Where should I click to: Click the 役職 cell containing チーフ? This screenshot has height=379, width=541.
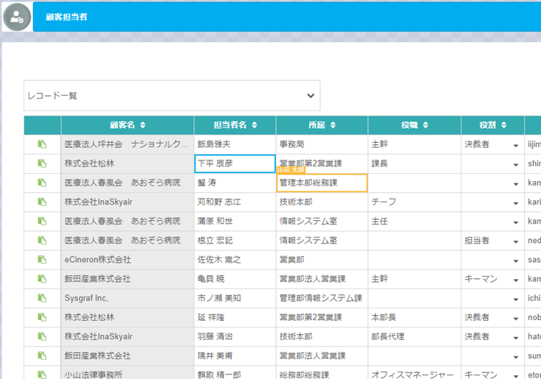tap(414, 202)
